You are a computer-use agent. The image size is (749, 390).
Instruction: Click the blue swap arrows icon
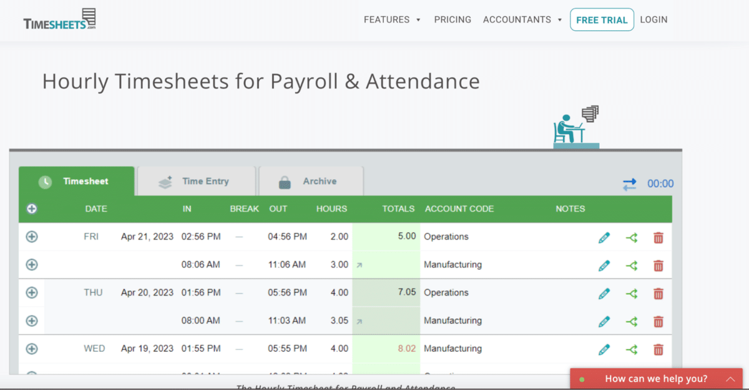click(629, 184)
